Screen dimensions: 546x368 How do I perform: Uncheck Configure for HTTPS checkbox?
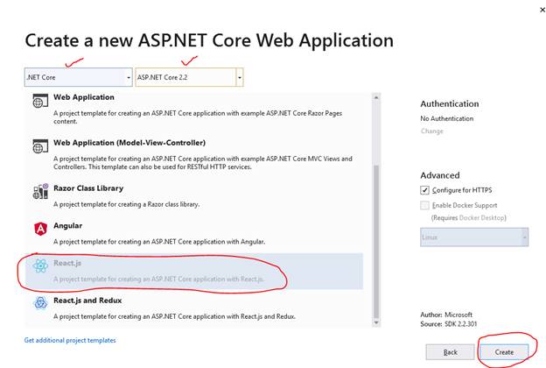coord(424,190)
